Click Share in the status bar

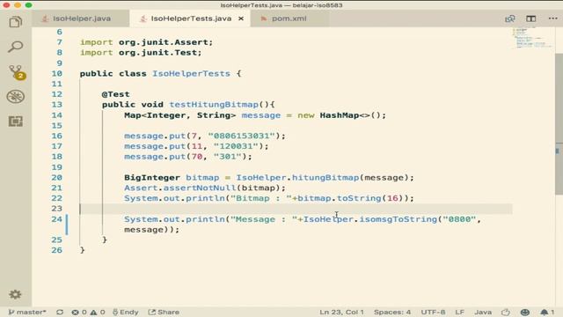164,312
